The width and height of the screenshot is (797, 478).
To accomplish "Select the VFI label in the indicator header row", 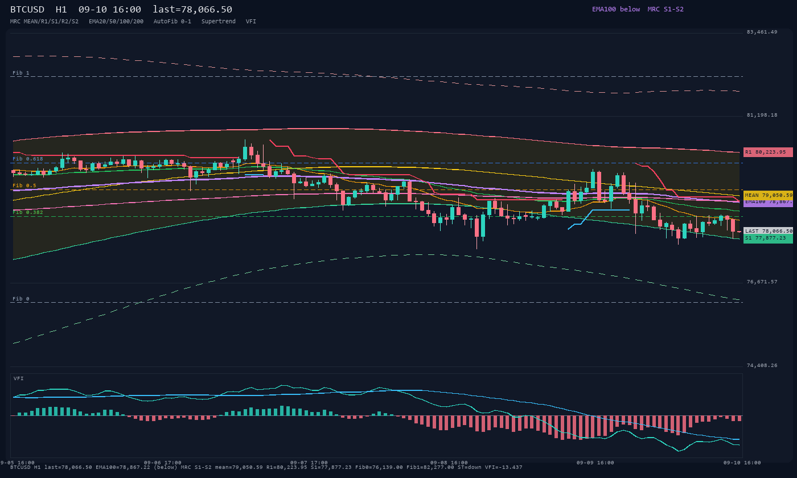I will pyautogui.click(x=251, y=22).
